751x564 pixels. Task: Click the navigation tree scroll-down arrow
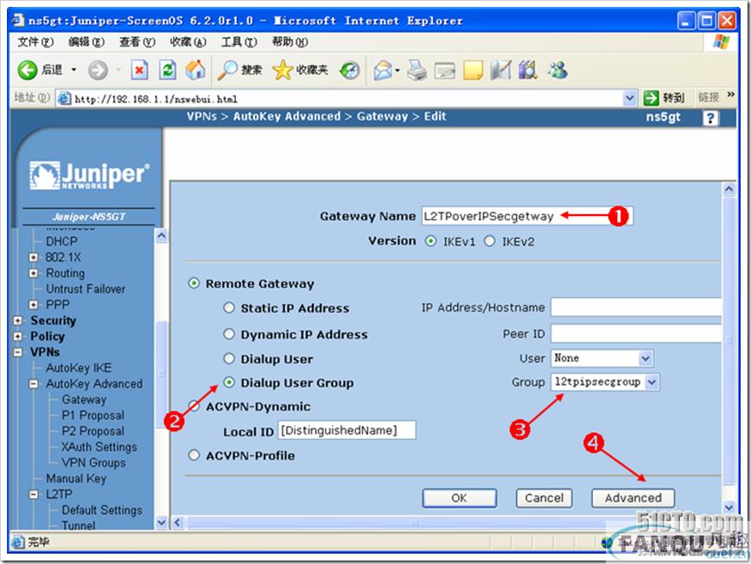point(162,523)
